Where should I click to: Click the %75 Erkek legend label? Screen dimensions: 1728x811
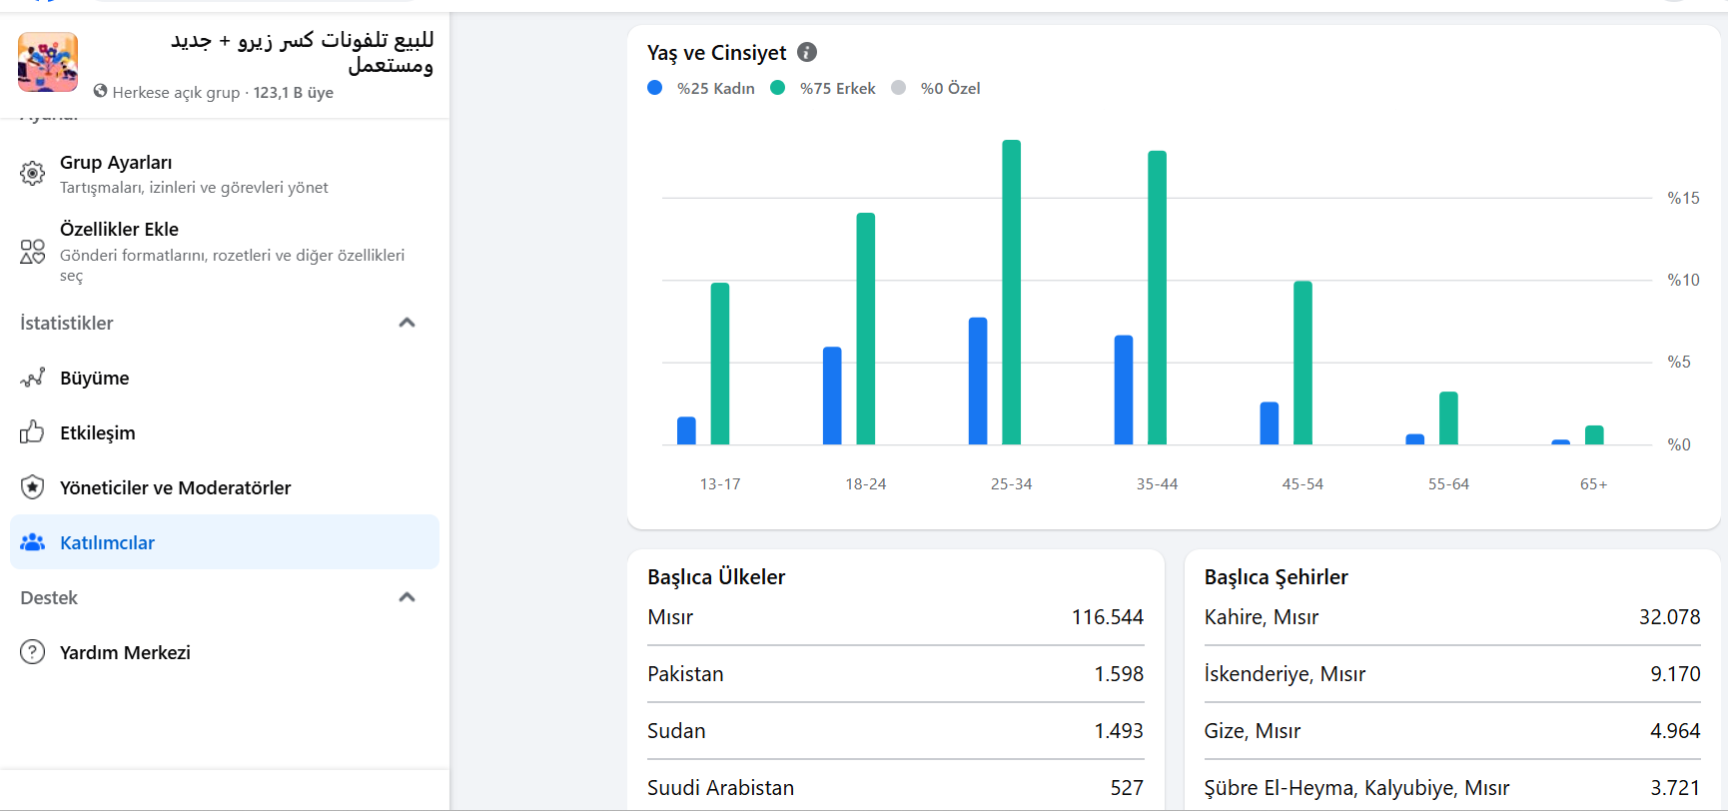838,88
